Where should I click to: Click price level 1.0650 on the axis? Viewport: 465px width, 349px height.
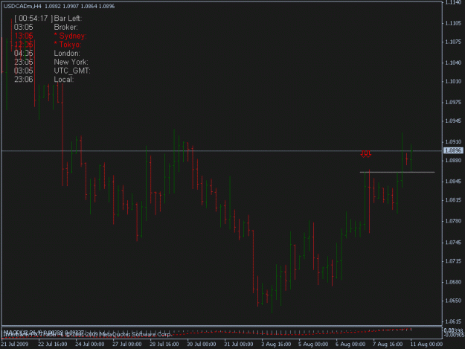(453, 301)
